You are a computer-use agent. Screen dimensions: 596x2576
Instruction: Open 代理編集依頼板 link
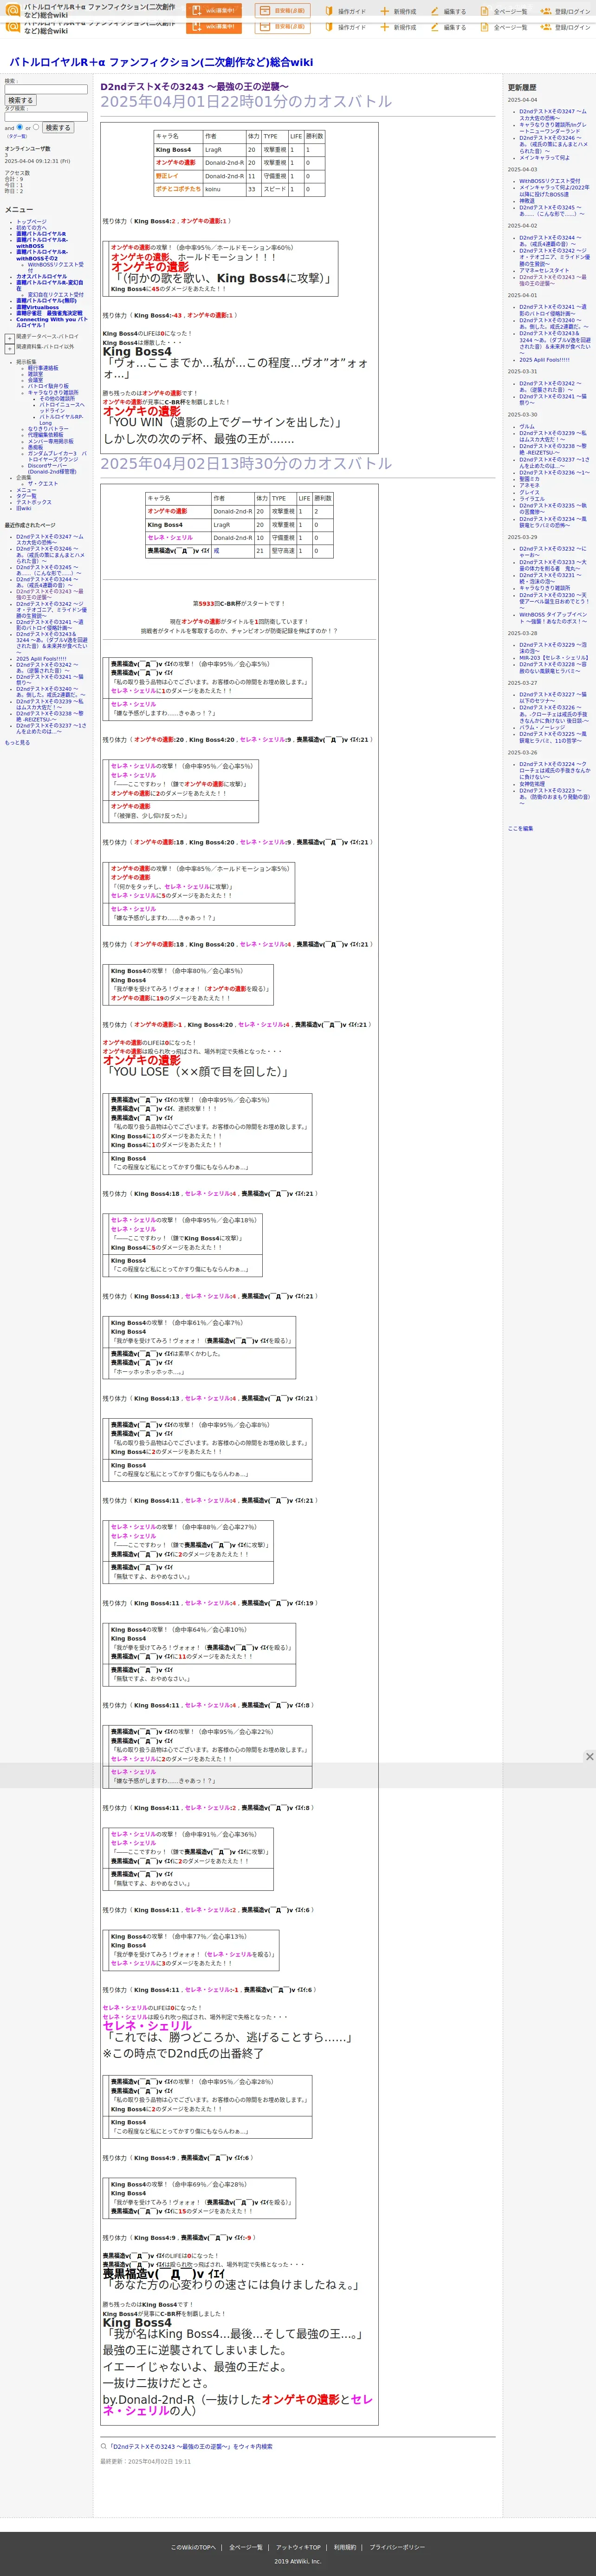[45, 435]
